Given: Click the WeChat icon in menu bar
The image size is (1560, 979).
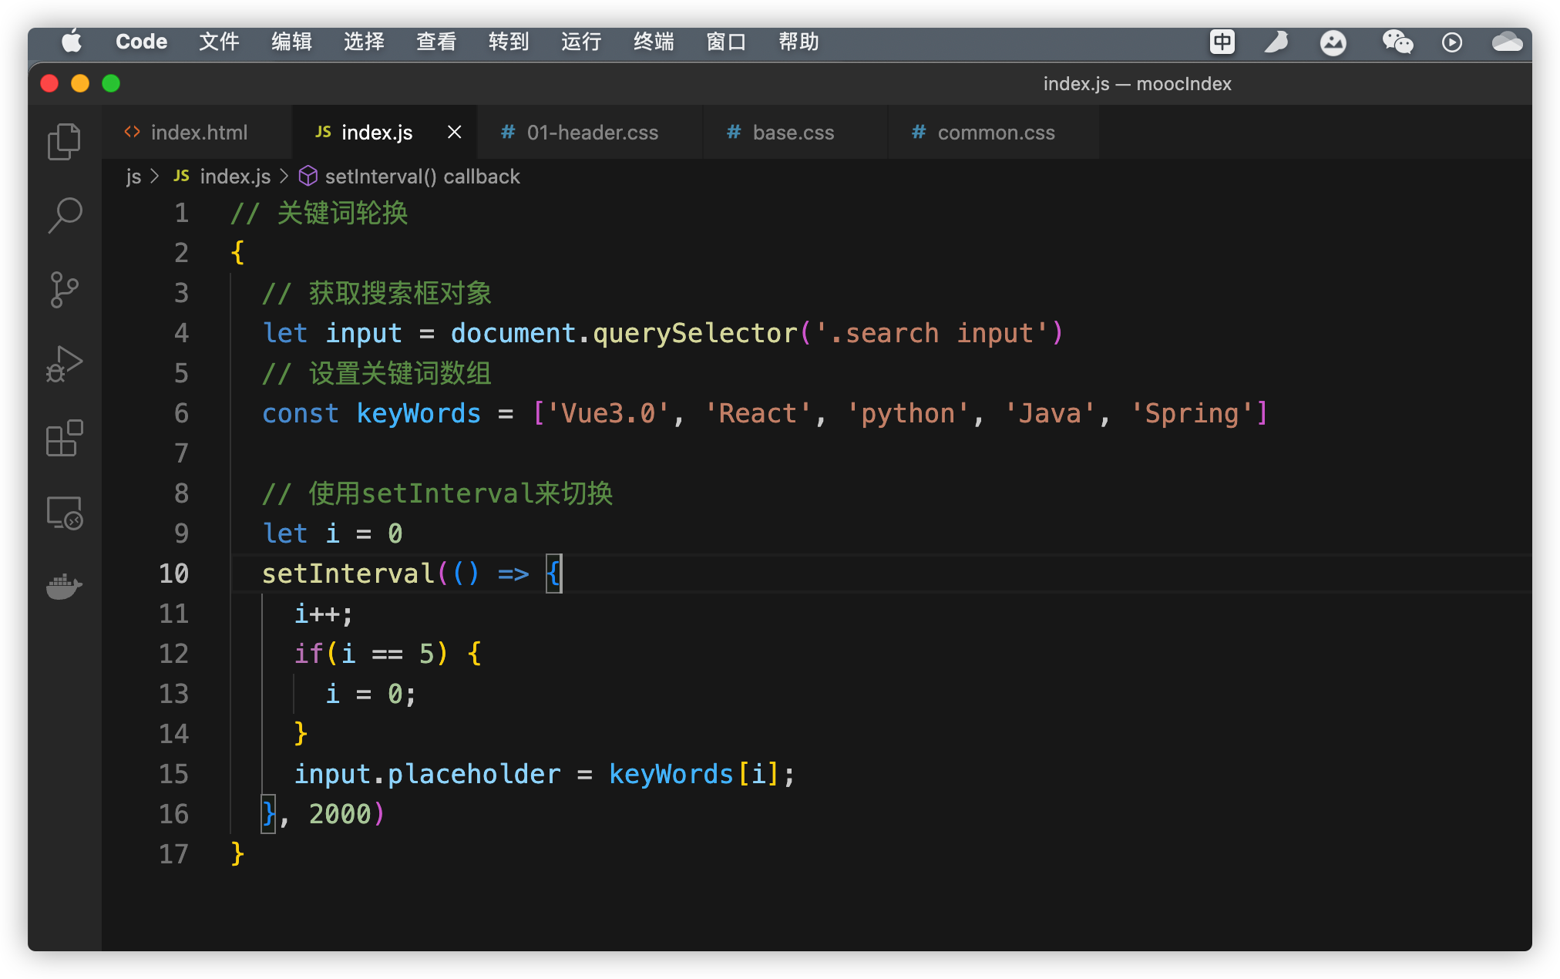Looking at the screenshot, I should pos(1397,42).
